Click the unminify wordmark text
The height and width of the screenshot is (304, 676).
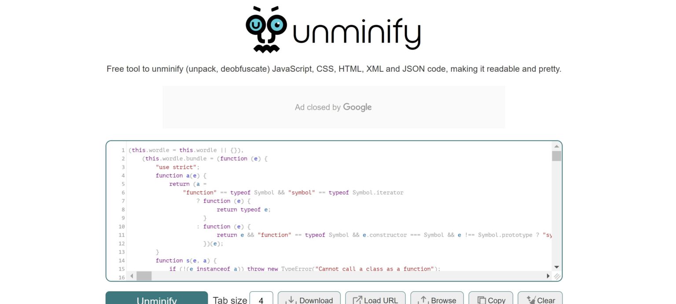(x=356, y=33)
